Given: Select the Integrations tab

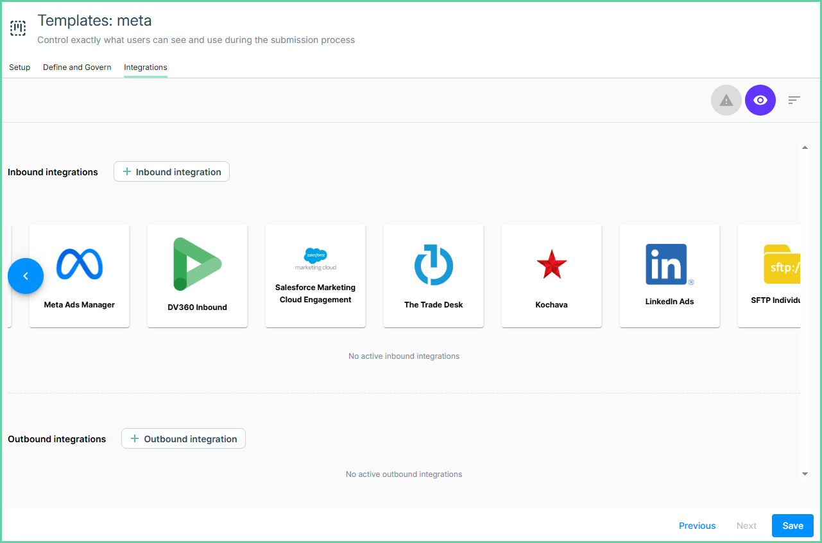Looking at the screenshot, I should (146, 67).
